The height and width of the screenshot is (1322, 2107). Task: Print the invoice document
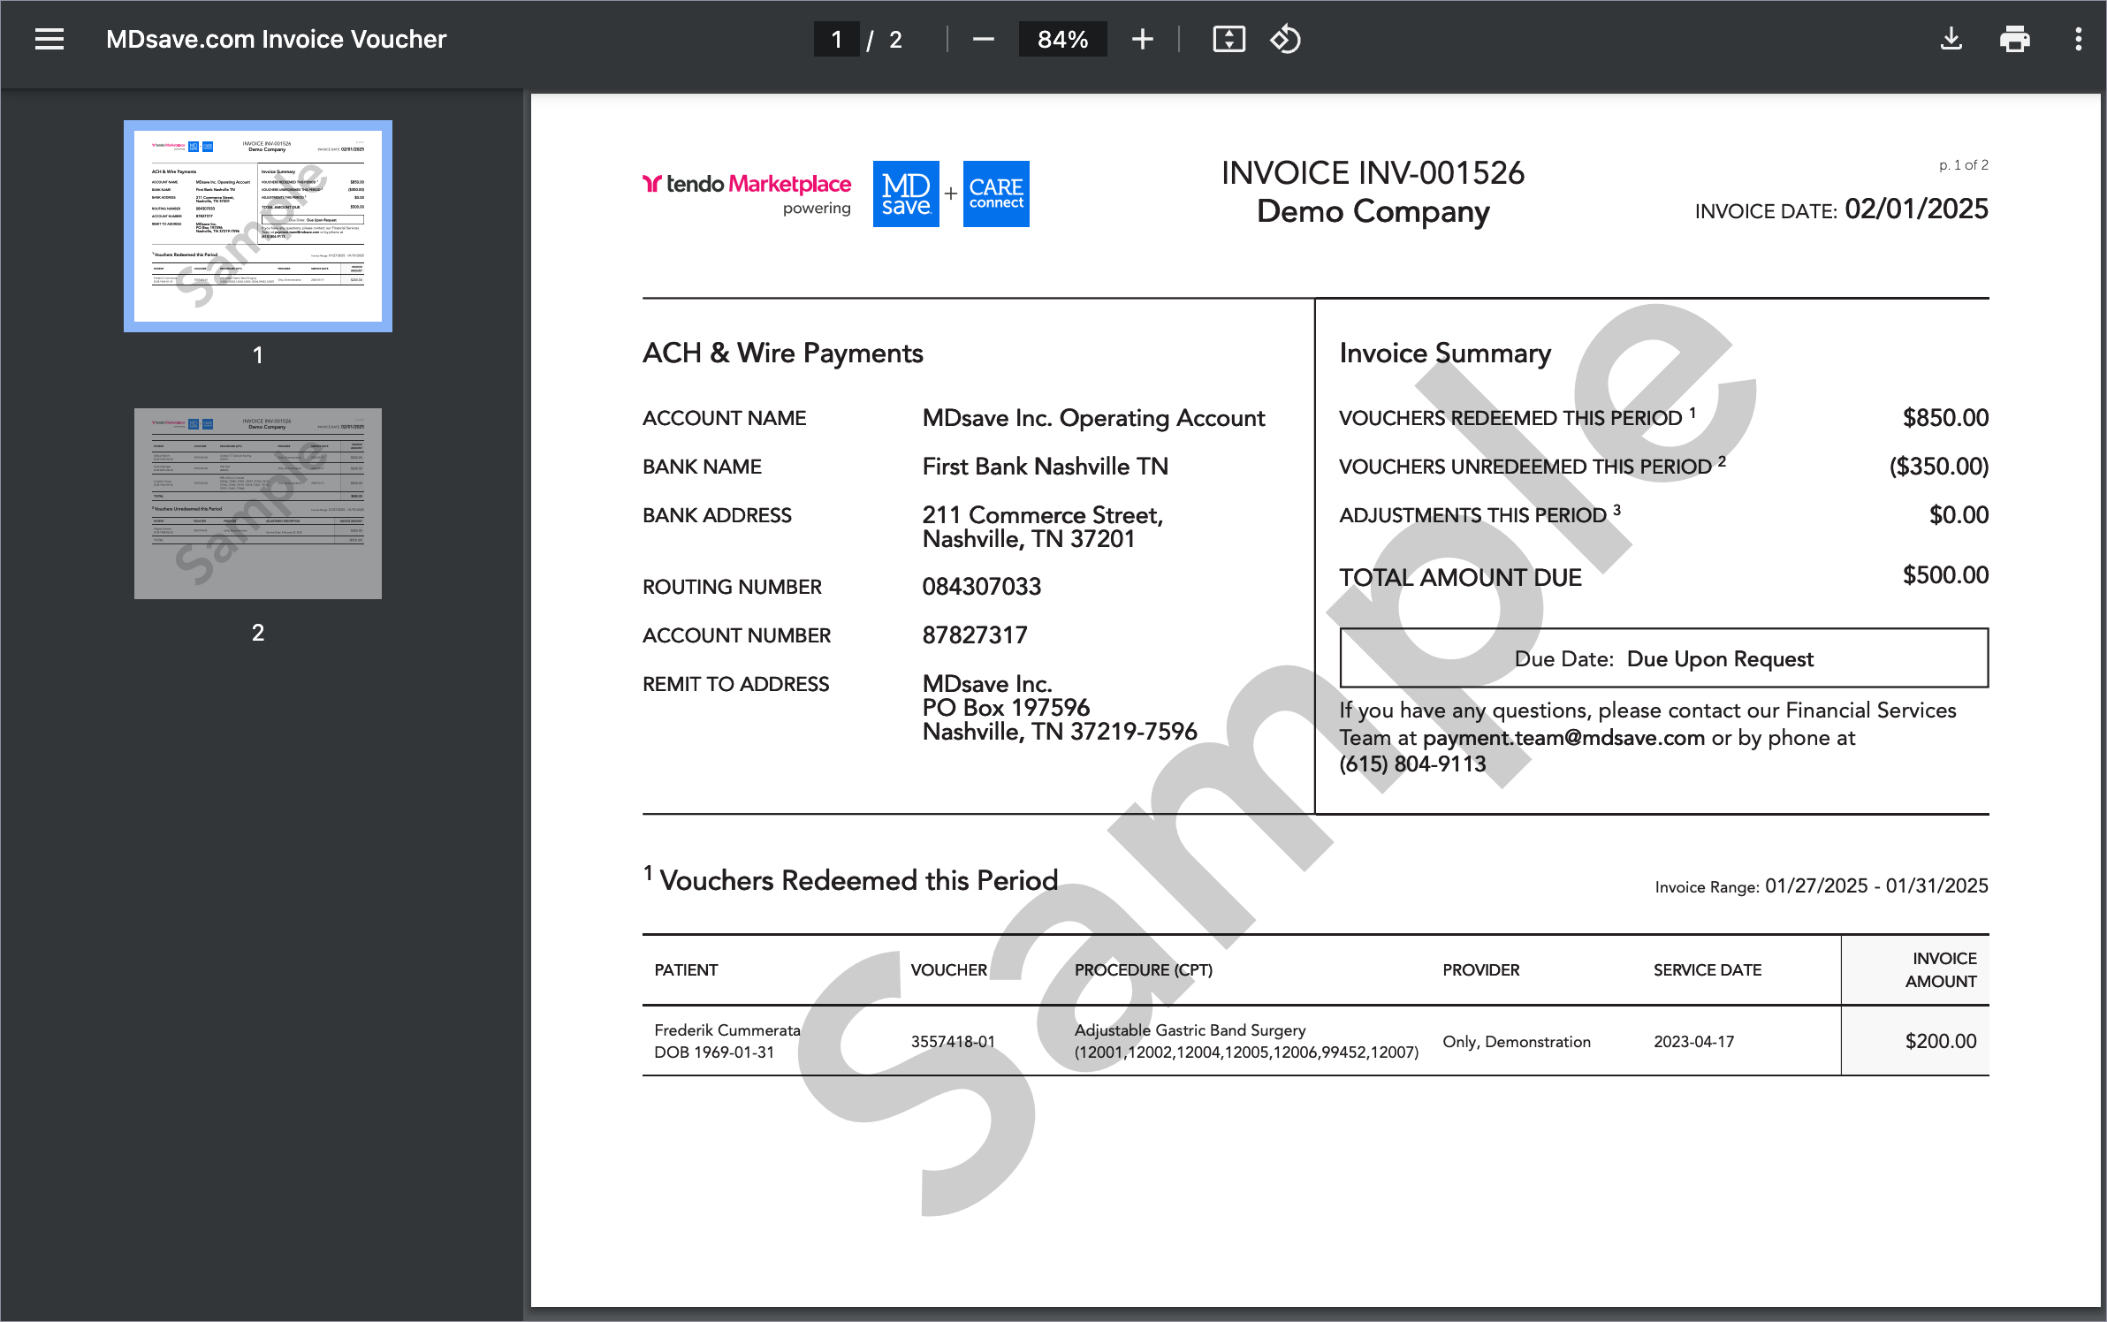[2014, 39]
